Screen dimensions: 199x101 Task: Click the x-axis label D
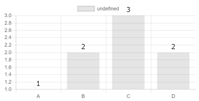173,96
